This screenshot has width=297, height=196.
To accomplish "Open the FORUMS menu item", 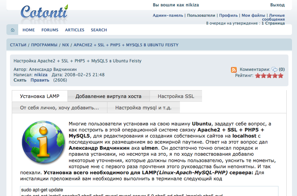I will (x=50, y=30).
